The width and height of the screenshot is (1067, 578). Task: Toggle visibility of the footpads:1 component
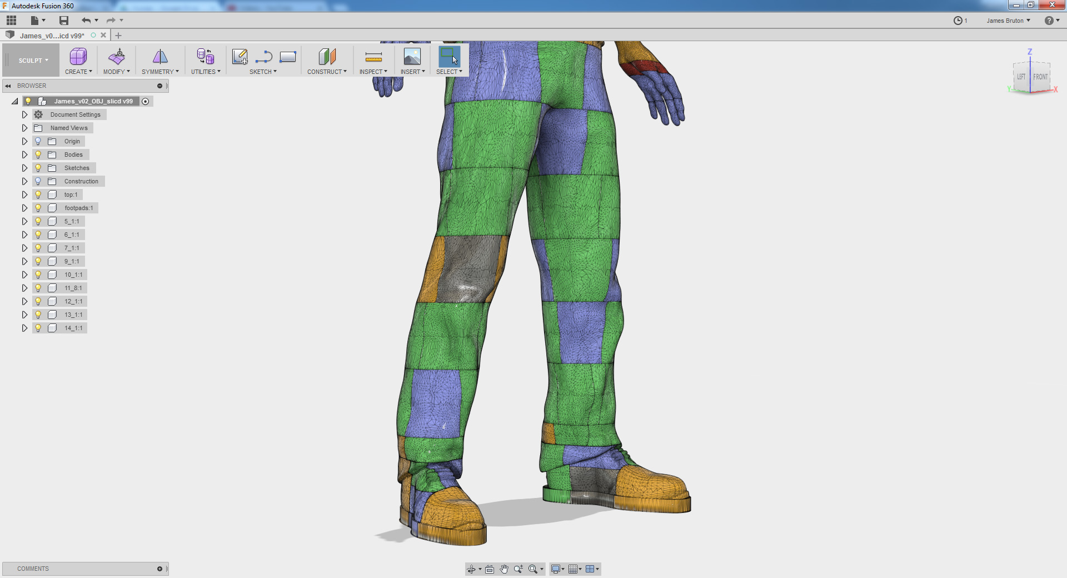(38, 208)
